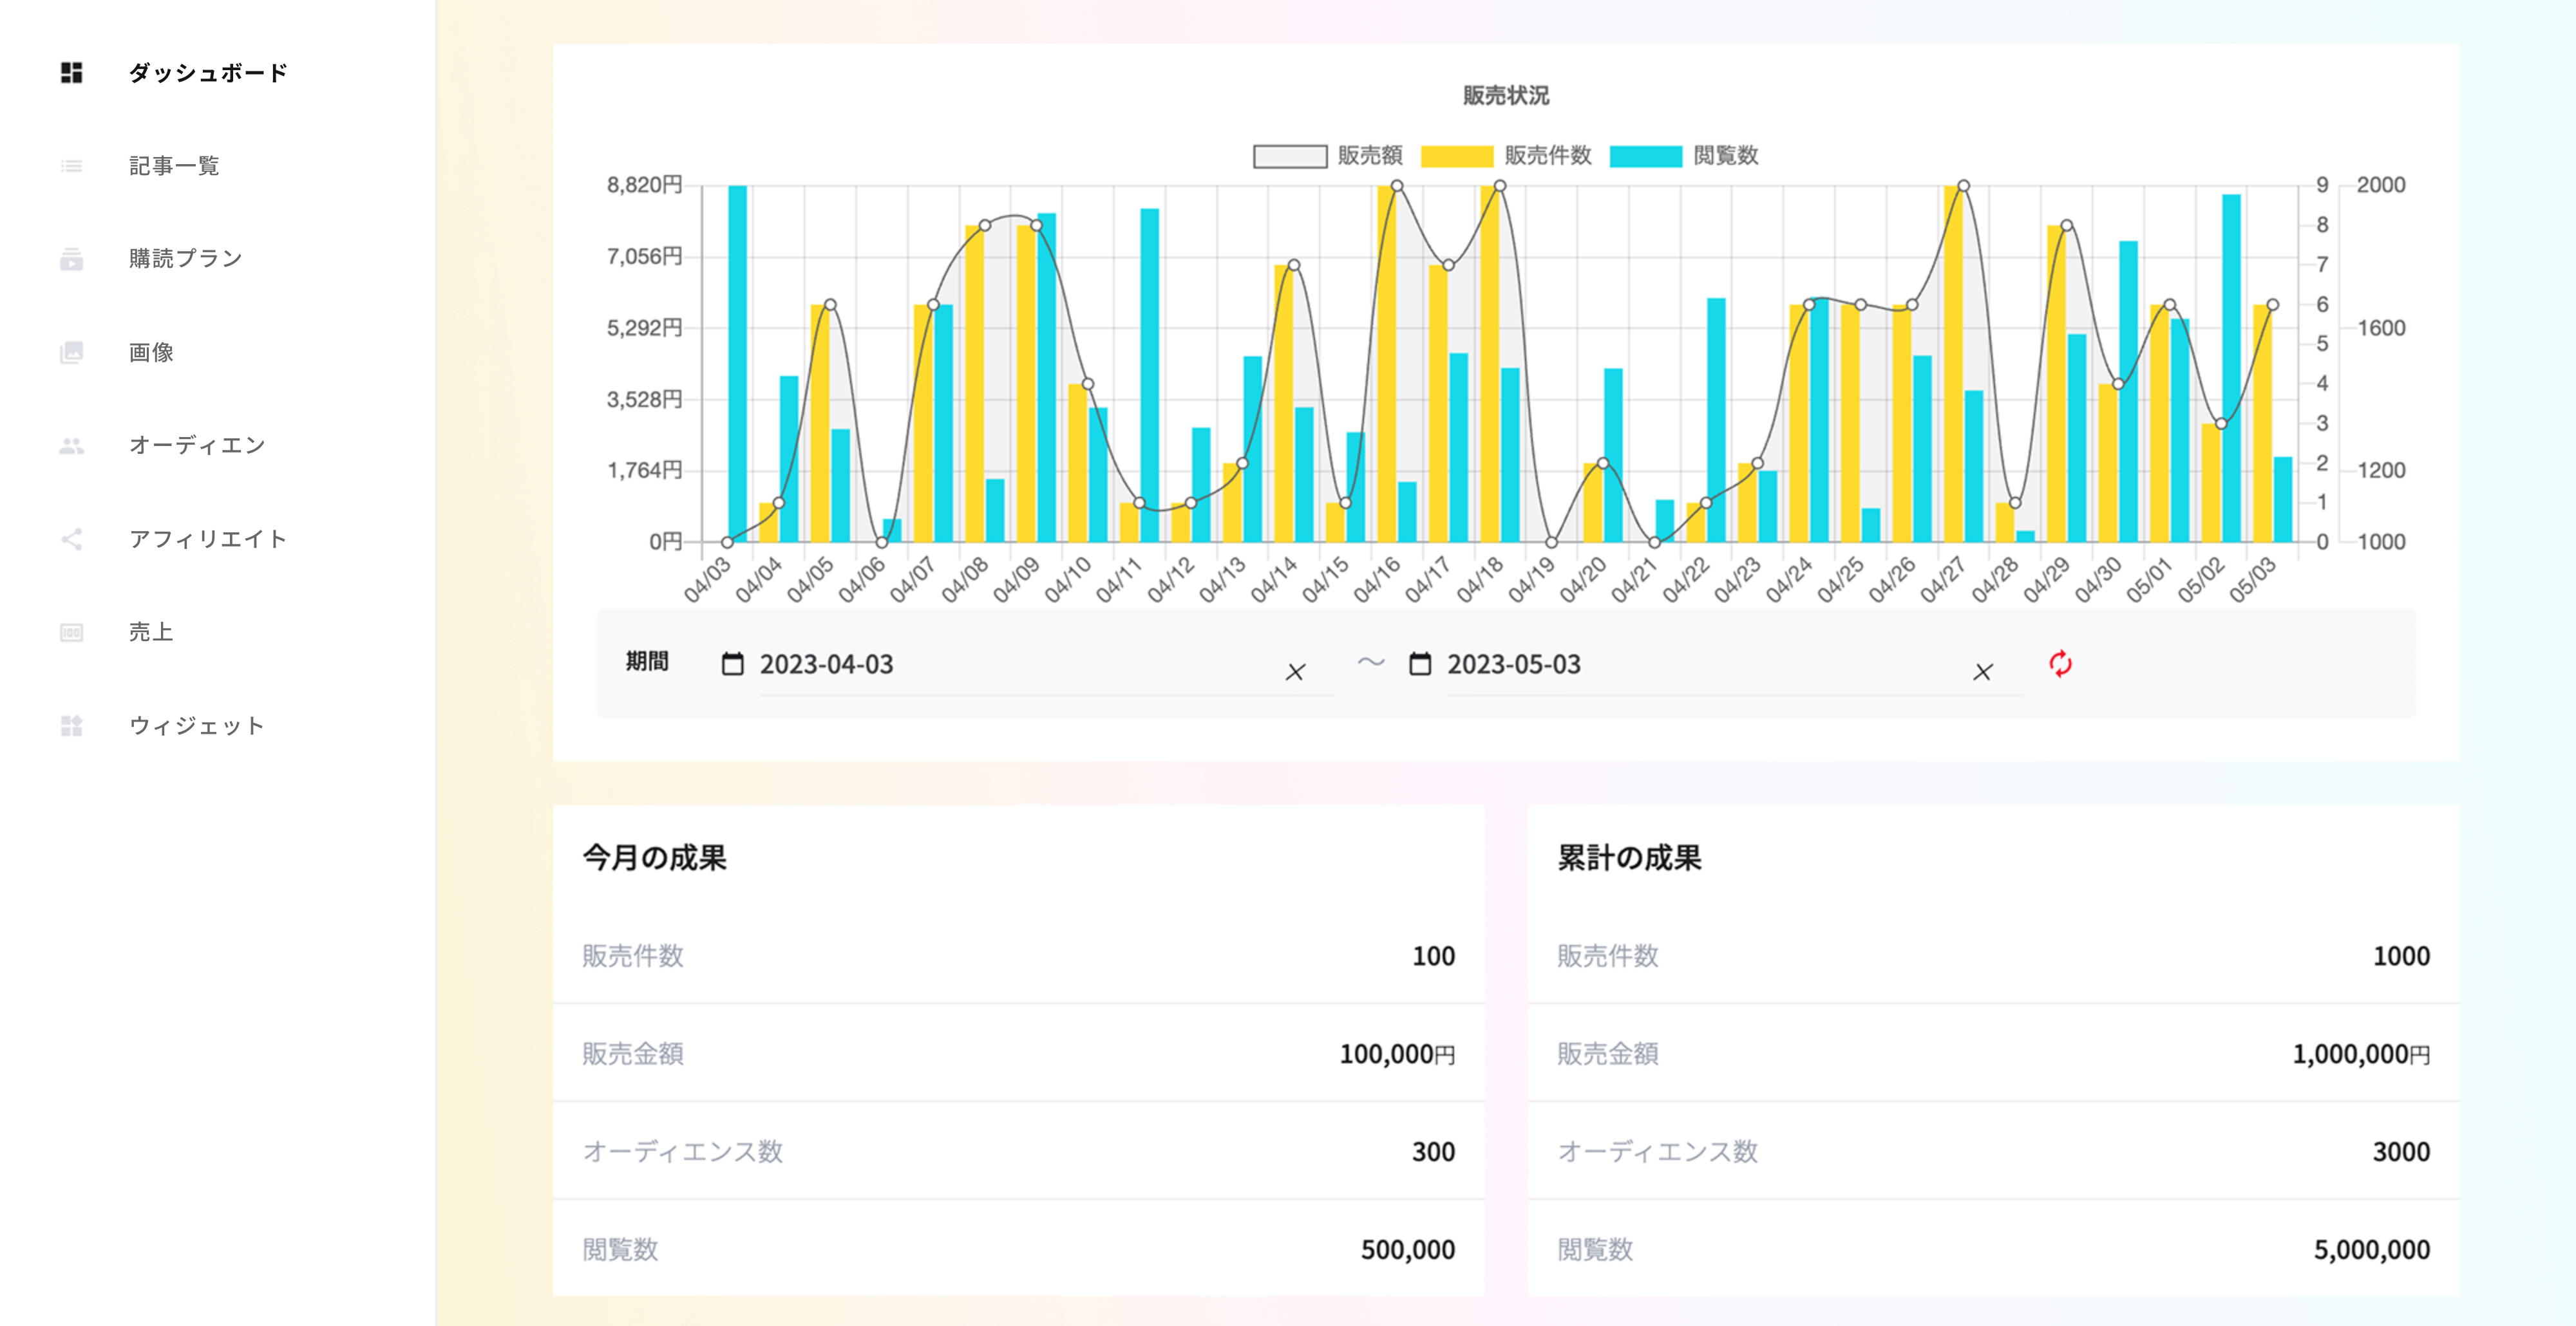Click the widget icon in the sidebar
The image size is (2576, 1326).
[71, 725]
